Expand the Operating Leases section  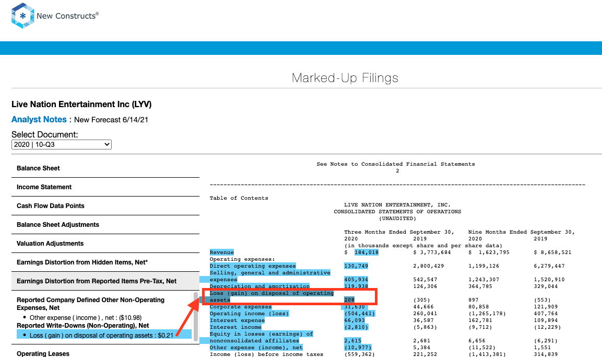pos(105,353)
